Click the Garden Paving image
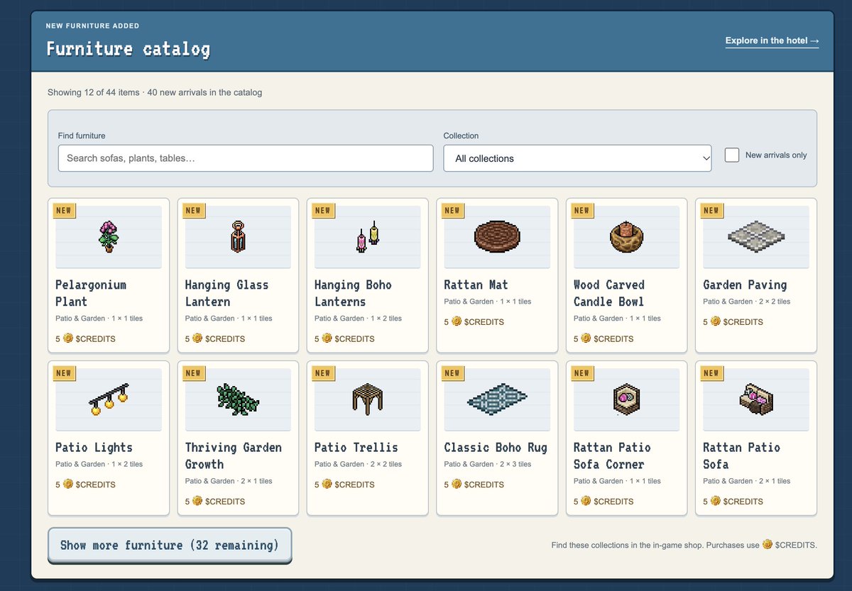 click(x=756, y=236)
